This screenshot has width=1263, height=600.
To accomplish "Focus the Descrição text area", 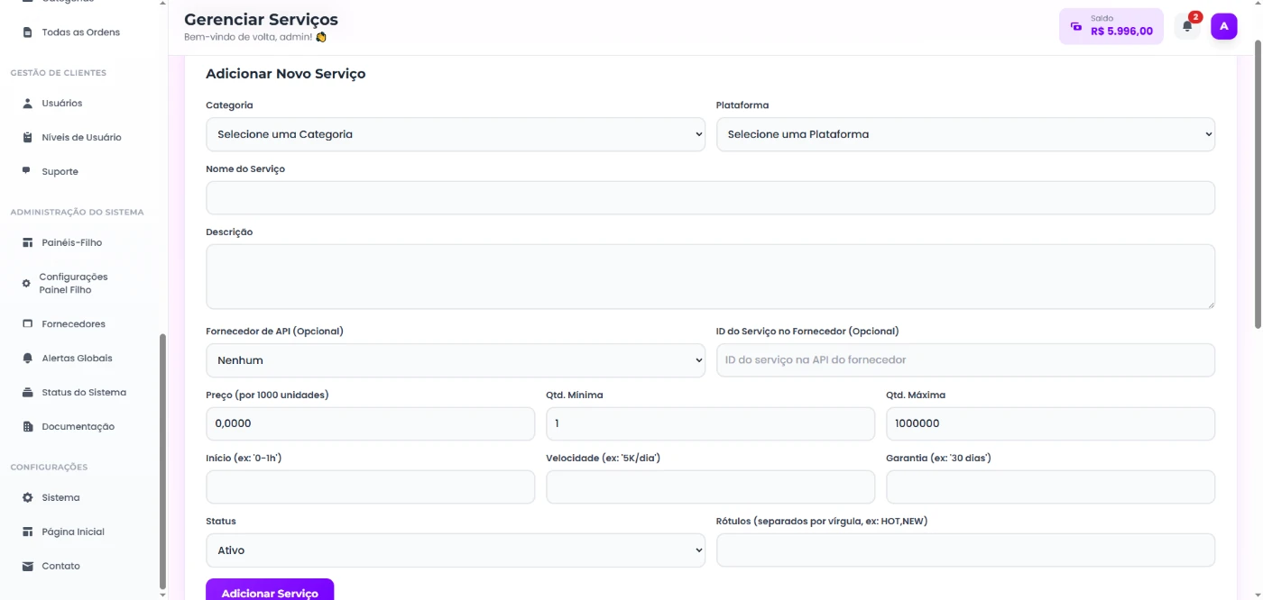I will pos(709,277).
